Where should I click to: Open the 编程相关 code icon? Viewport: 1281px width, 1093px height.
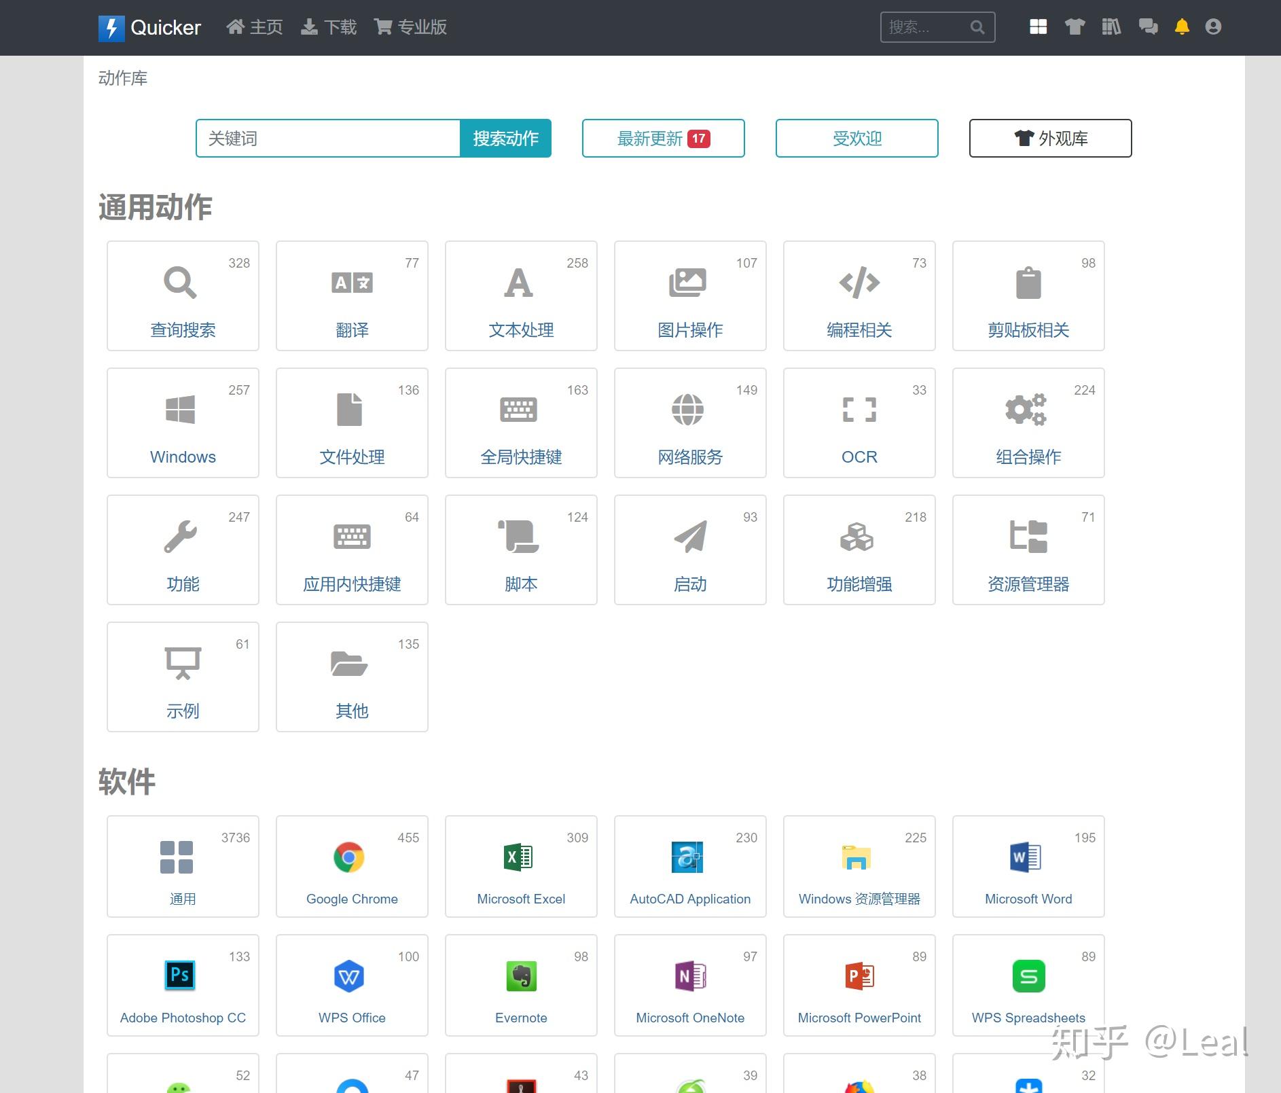tap(859, 283)
